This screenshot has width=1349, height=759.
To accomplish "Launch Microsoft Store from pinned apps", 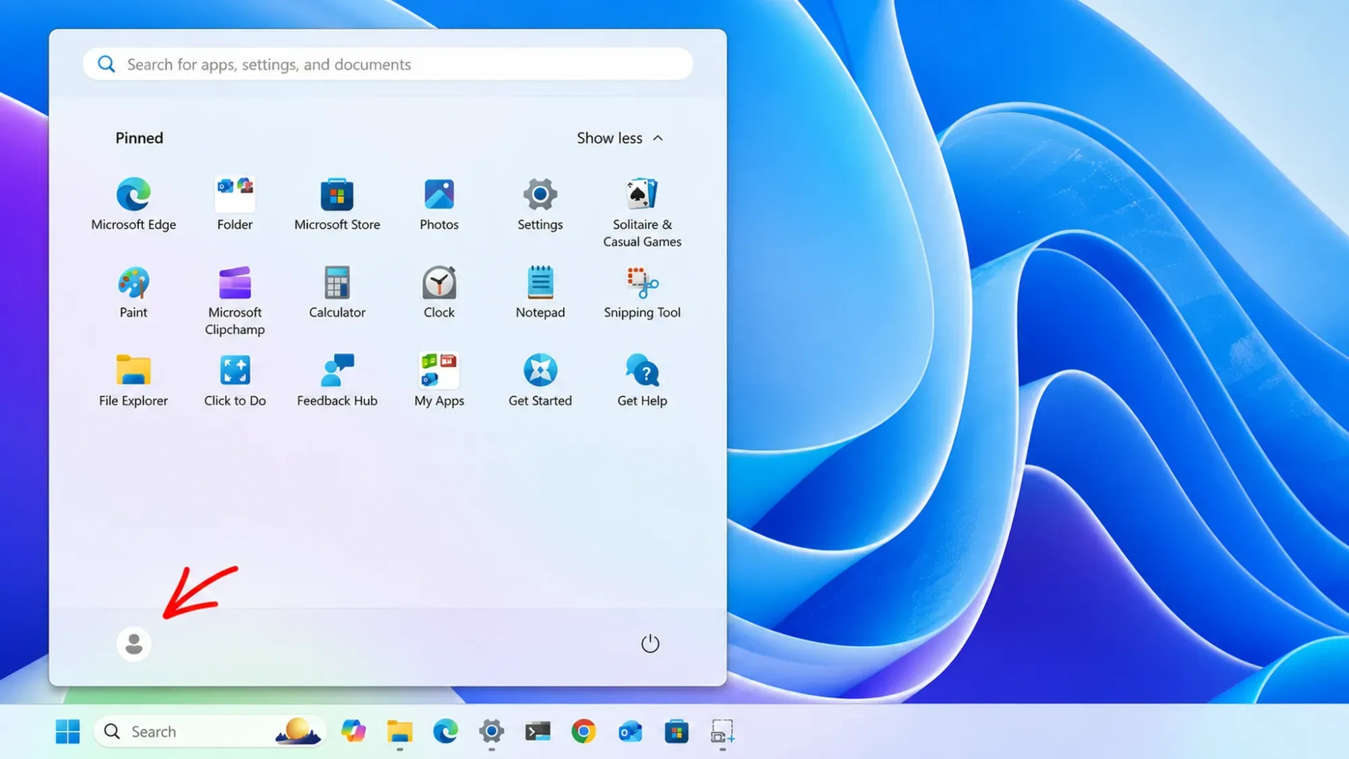I will pyautogui.click(x=337, y=204).
